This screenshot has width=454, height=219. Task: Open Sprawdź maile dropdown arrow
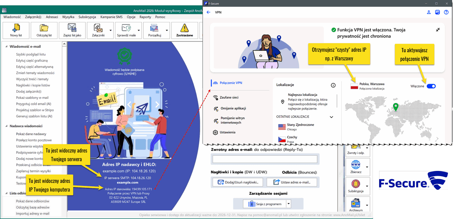click(140, 30)
